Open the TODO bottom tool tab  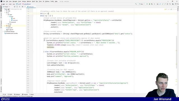pyautogui.click(x=10, y=95)
